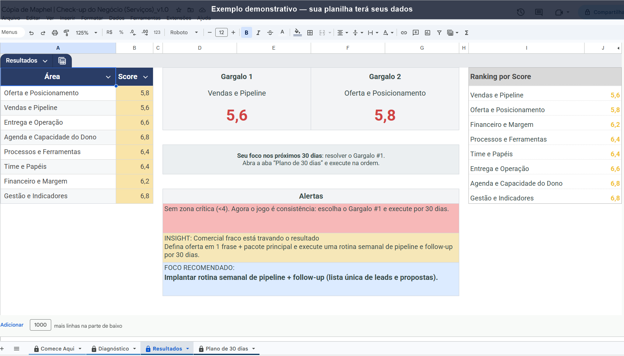This screenshot has width=624, height=356.
Task: Click the Gargalo 1 score 5,6
Action: (237, 115)
